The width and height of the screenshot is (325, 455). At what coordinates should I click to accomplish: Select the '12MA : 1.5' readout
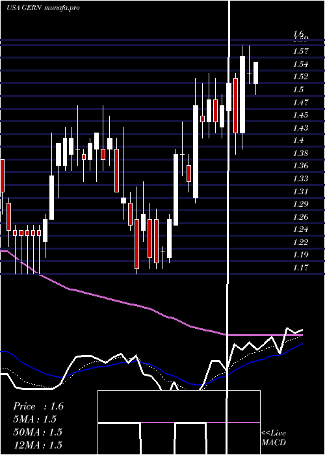tap(38, 445)
